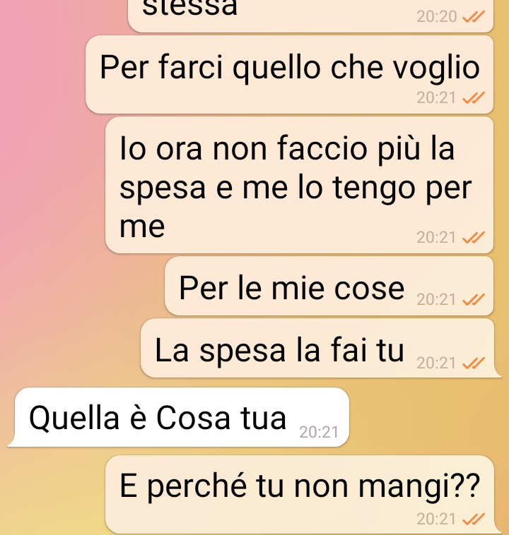Click timestamp on 'E perché tu non mangi??' bubble

(436, 519)
